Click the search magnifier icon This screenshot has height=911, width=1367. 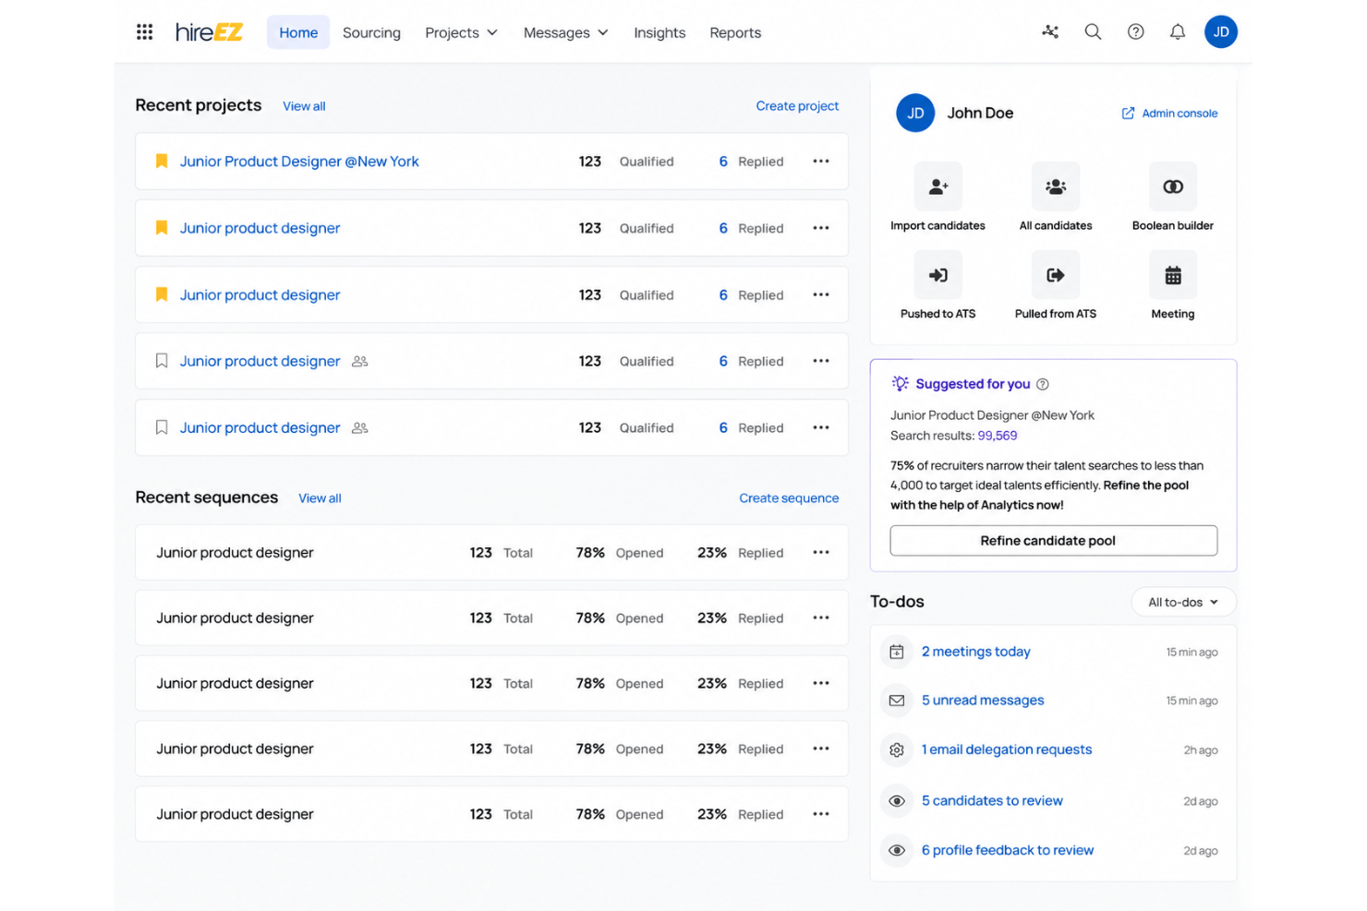pyautogui.click(x=1093, y=32)
